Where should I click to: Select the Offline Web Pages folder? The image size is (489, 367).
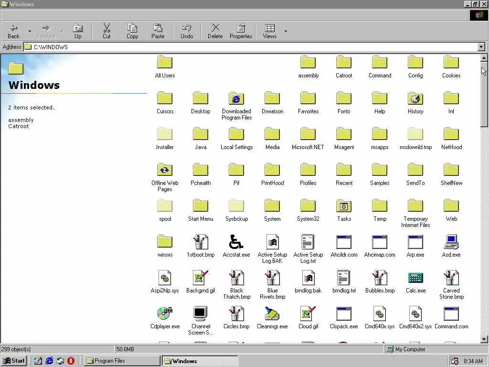point(165,178)
